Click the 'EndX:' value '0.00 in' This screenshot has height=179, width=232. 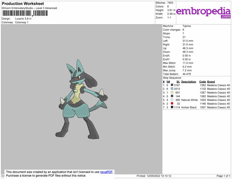pos(187,56)
